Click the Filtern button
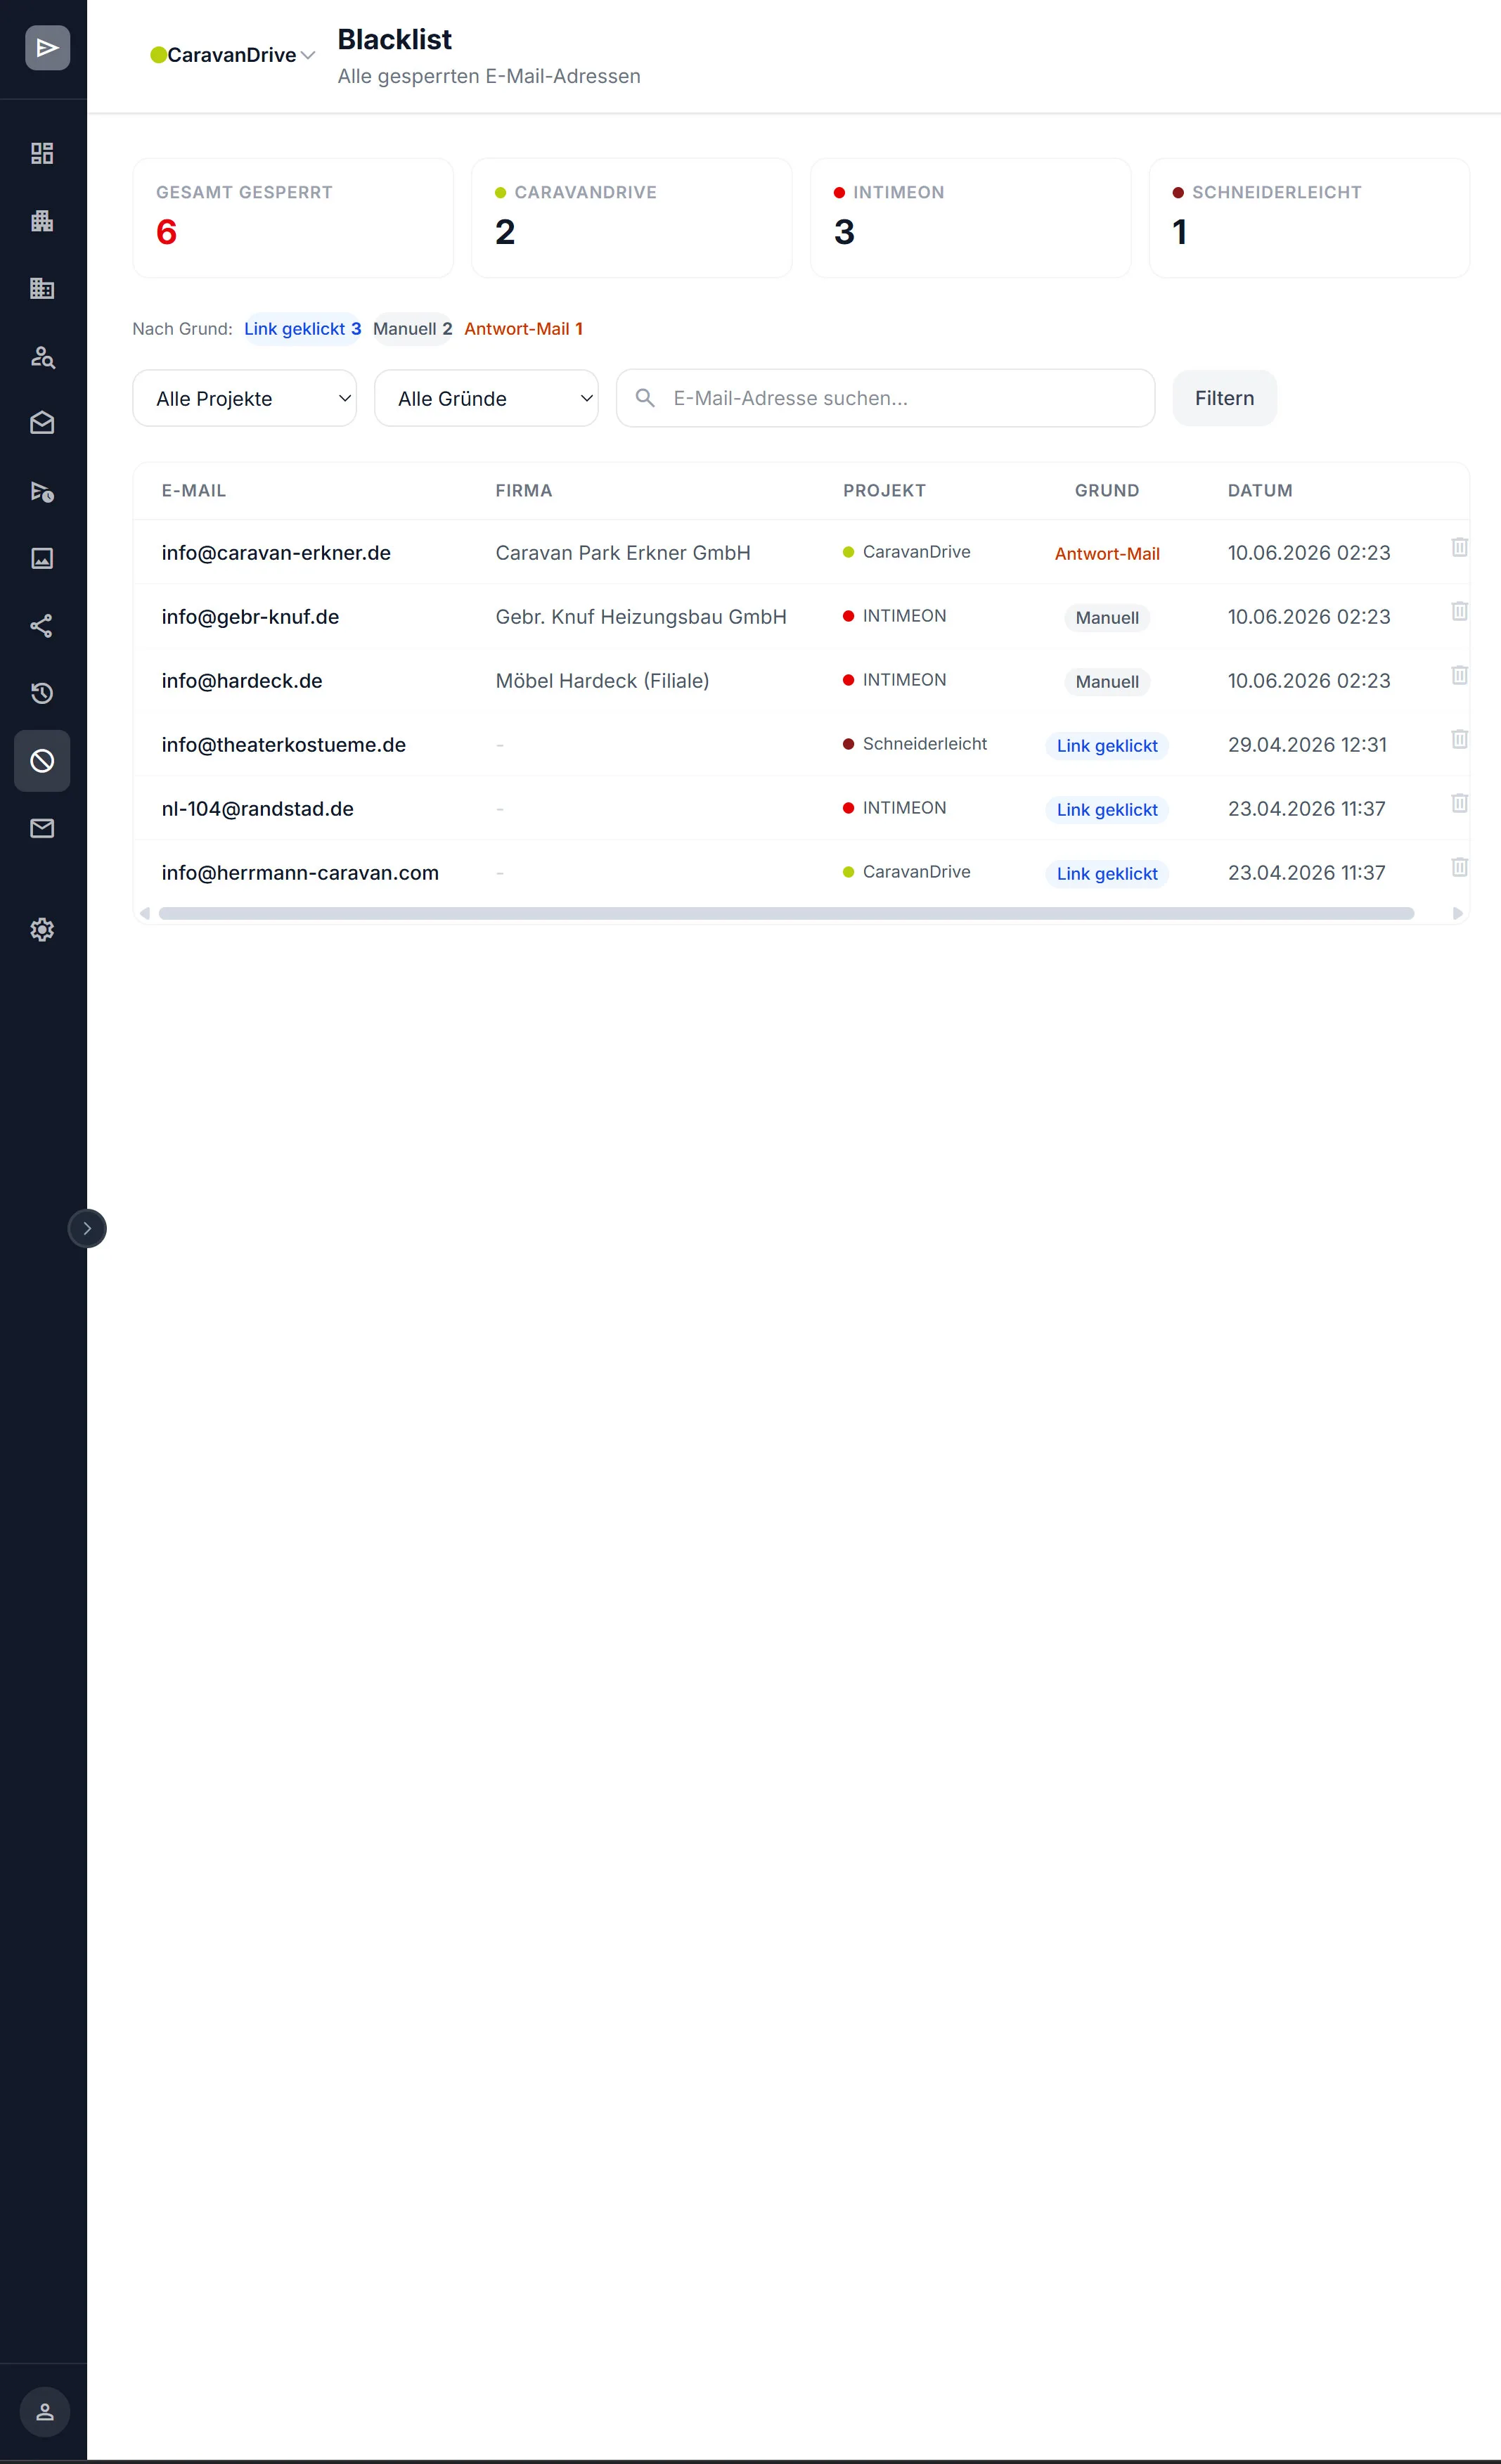Screen dimensions: 1501x2464 point(1224,398)
